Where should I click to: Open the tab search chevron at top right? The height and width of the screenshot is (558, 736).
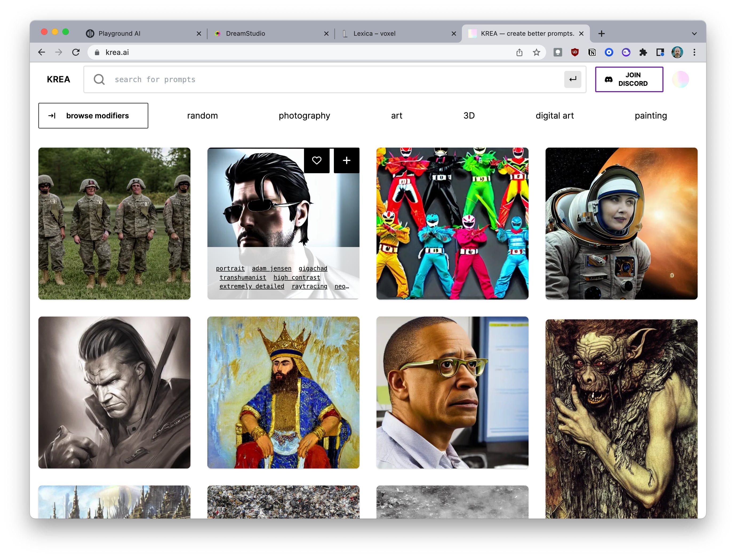(694, 33)
